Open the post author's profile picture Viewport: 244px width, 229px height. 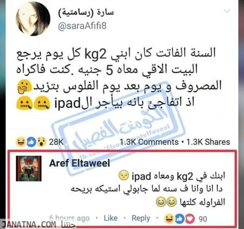point(33,19)
